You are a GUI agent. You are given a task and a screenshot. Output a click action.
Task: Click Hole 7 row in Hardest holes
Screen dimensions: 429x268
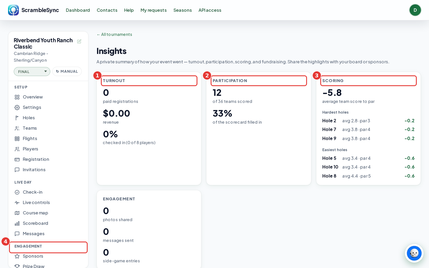(x=368, y=130)
